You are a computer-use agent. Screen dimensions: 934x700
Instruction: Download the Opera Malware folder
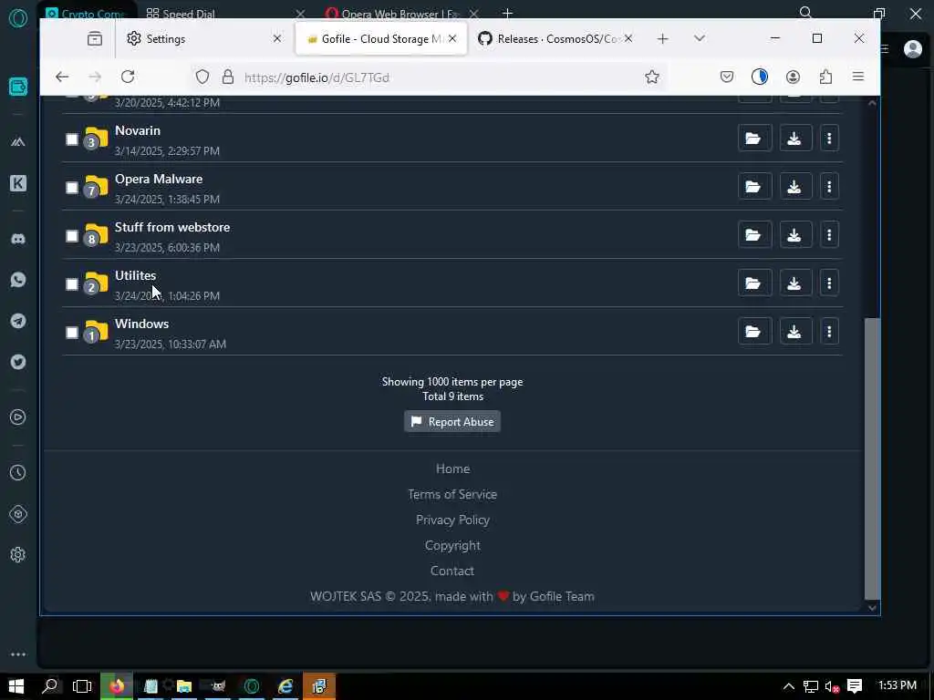(794, 187)
